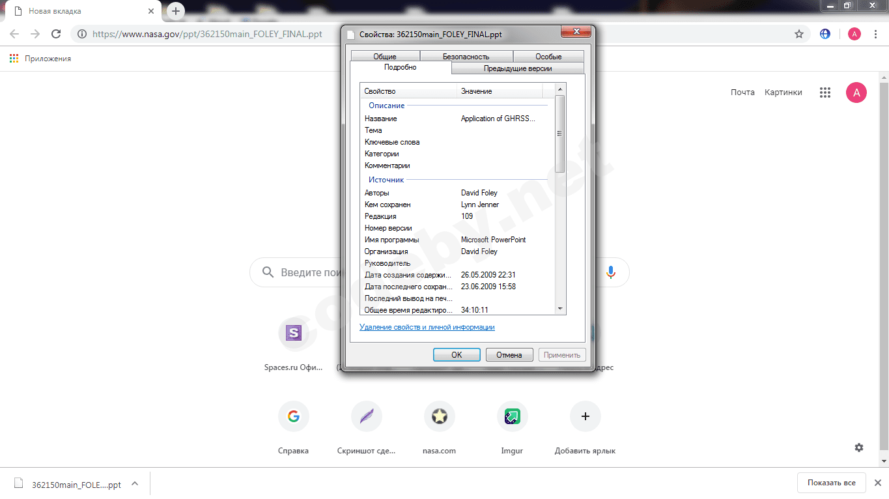Click the Показать все downloads button
Image resolution: width=889 pixels, height=499 pixels.
(831, 483)
